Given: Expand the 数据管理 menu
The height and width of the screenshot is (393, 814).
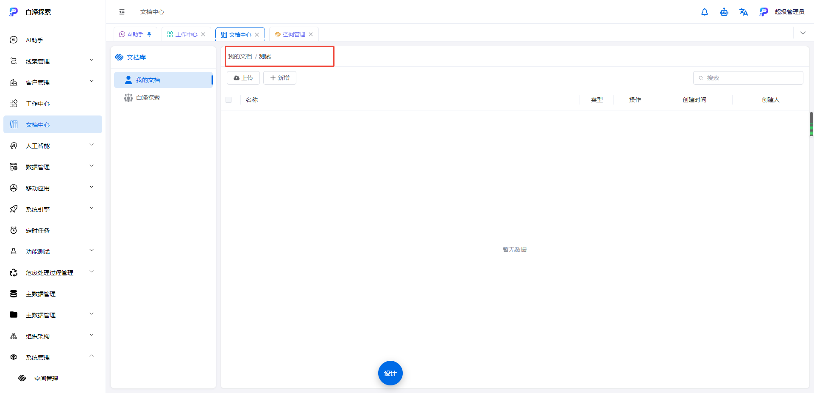Looking at the screenshot, I should 53,167.
